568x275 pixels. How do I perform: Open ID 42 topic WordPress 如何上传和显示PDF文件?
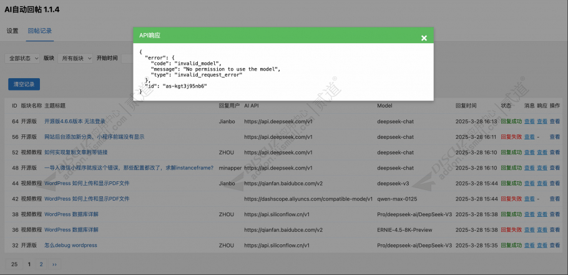(x=87, y=199)
